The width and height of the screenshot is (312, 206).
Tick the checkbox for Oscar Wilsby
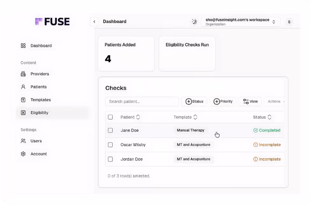110,145
